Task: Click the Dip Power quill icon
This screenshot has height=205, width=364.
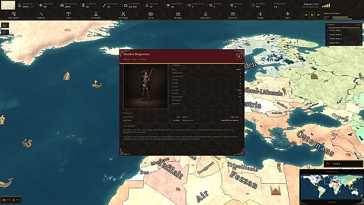Action: tap(104, 5)
